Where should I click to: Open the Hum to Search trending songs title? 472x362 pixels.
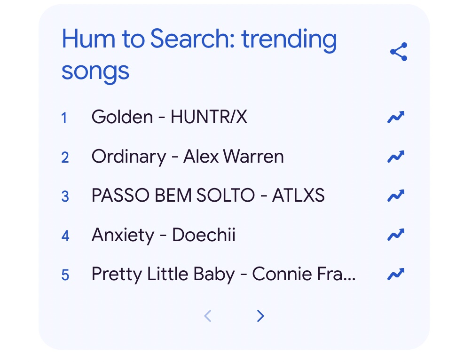click(199, 55)
